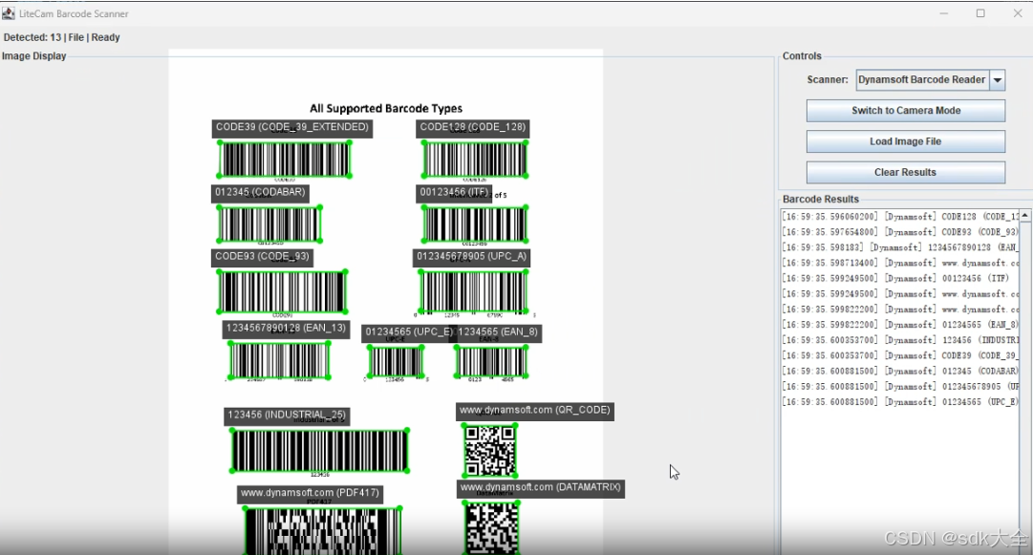Click the detected Industrial 2 of 5 barcode
Viewport: 1033px width, 555px height.
[x=319, y=451]
